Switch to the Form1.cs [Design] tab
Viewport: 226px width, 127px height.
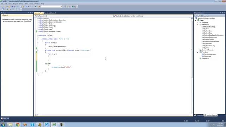click(50, 13)
